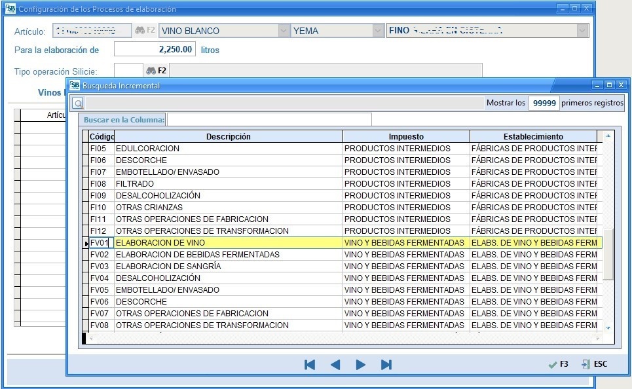Screen dimensions: 632x389
Task: Jump to last record arrow
Action: pyautogui.click(x=386, y=365)
